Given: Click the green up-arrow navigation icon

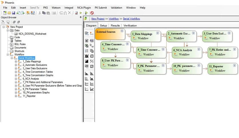Looking at the screenshot, I should pyautogui.click(x=86, y=19).
